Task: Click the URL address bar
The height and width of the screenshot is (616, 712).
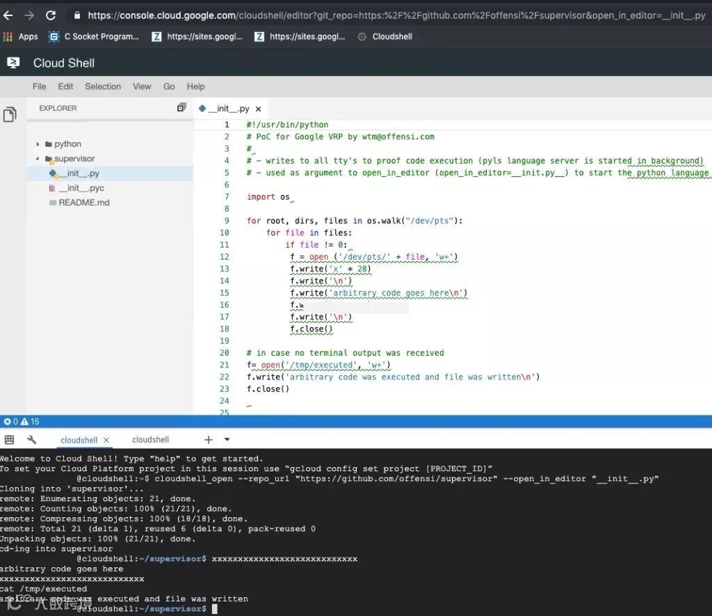Action: (396, 15)
